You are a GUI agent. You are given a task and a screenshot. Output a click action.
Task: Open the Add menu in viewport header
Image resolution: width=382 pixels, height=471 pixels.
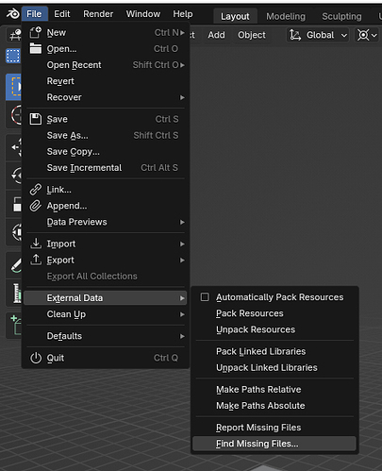[216, 35]
